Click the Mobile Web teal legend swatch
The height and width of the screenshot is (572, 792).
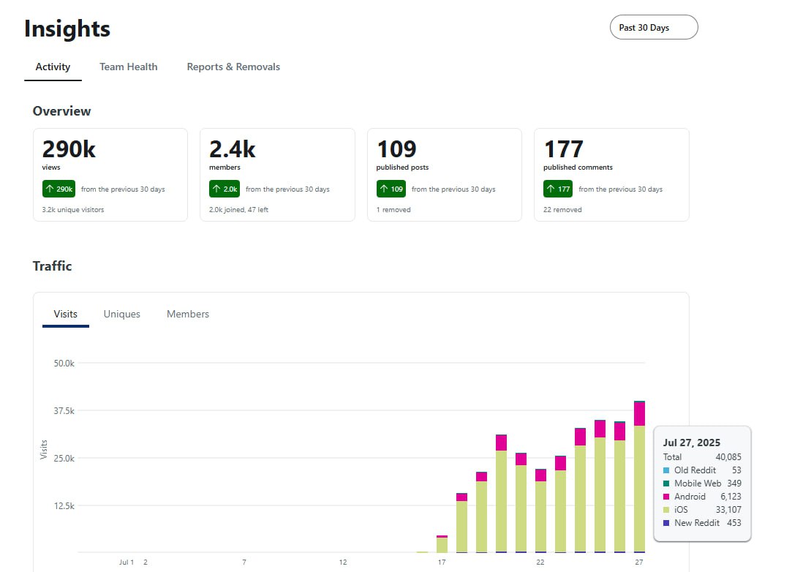[666, 483]
